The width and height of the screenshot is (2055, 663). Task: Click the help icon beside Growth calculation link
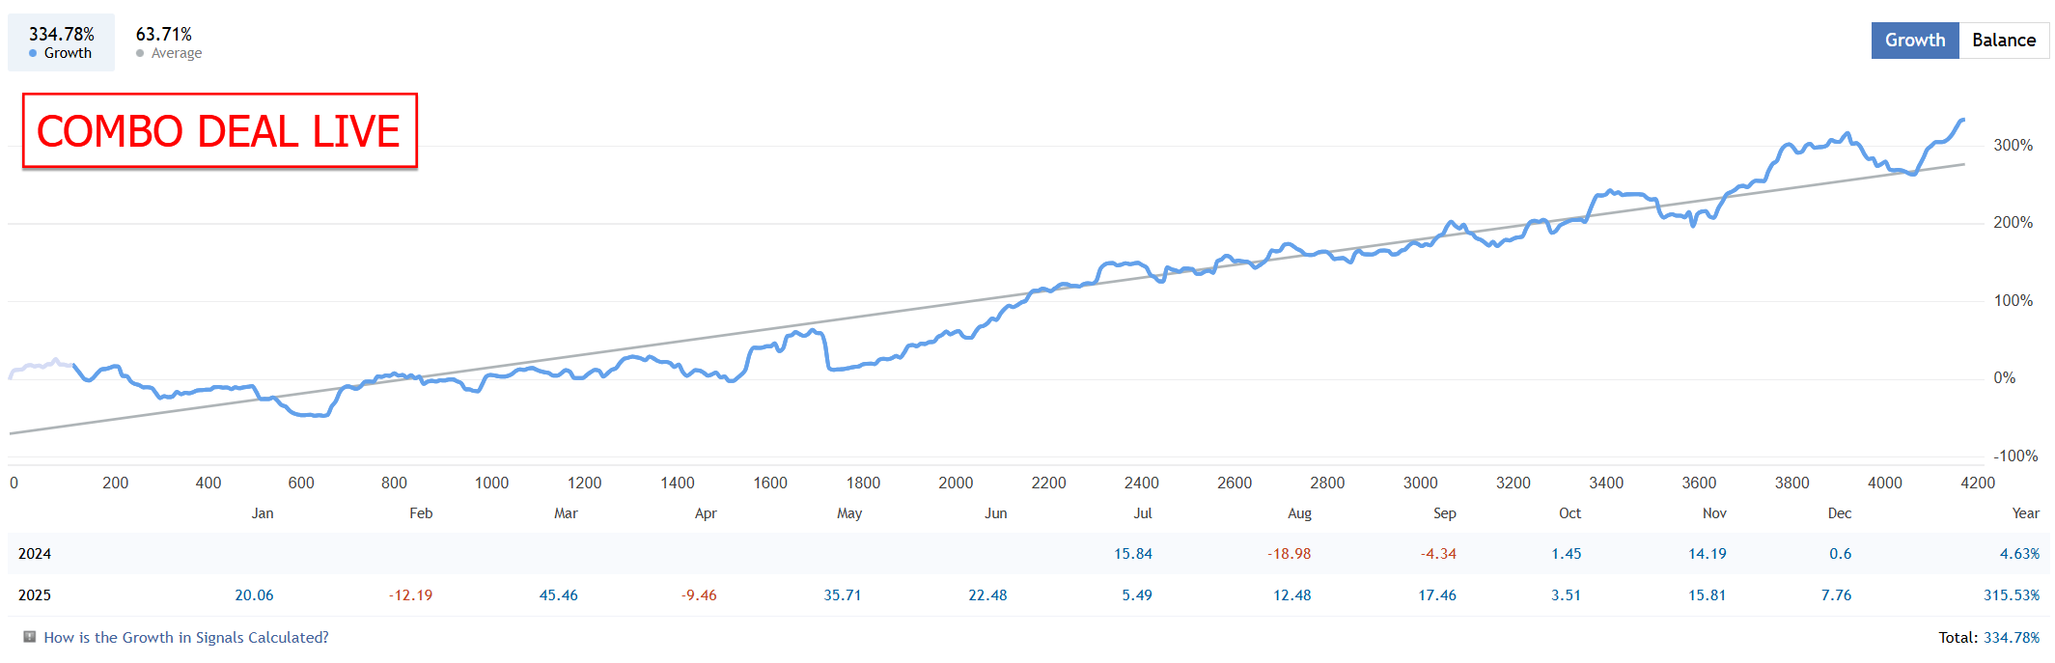(30, 637)
